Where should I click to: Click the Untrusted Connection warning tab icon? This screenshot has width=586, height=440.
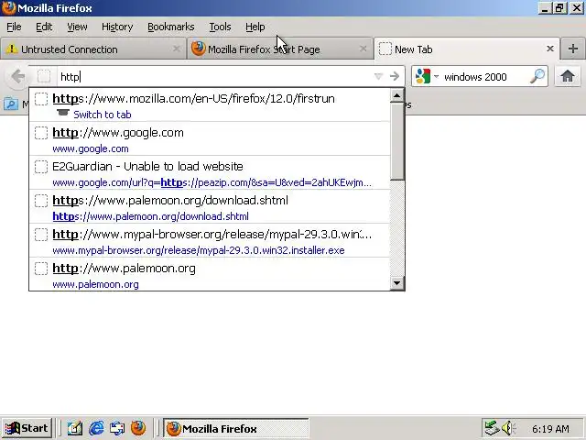coord(11,49)
